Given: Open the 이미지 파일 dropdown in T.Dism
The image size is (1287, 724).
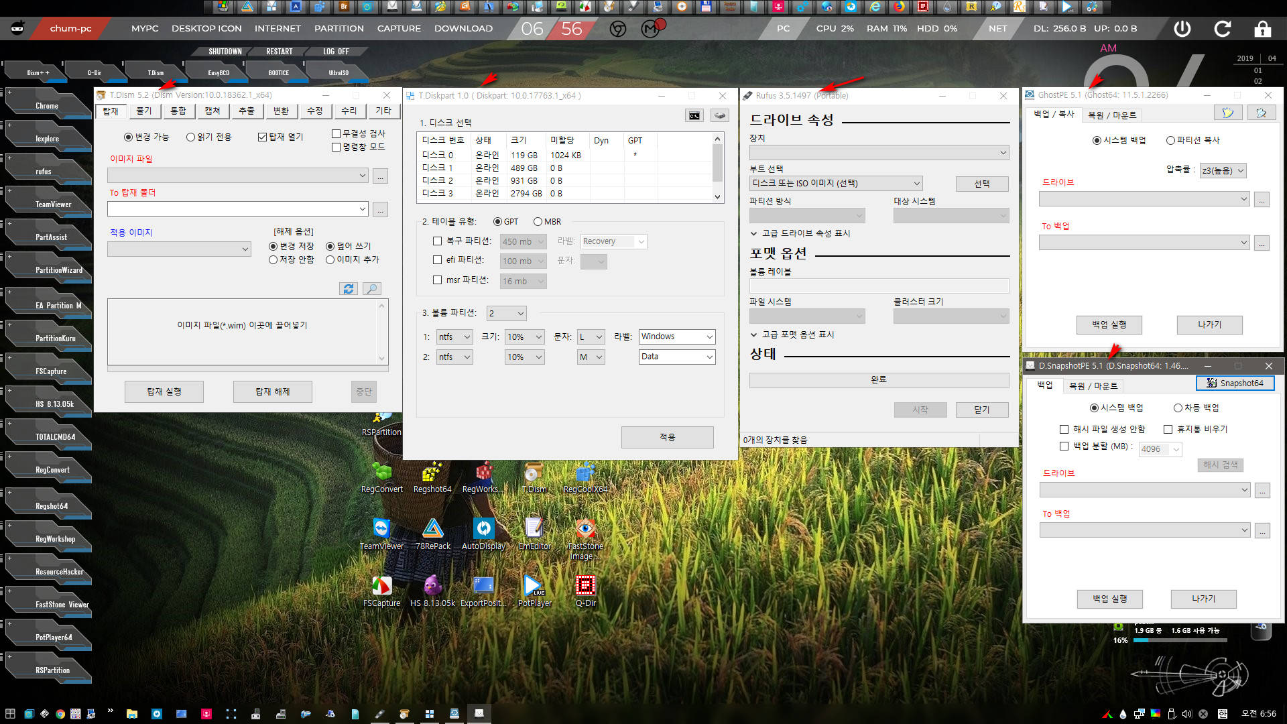Looking at the screenshot, I should pyautogui.click(x=238, y=176).
